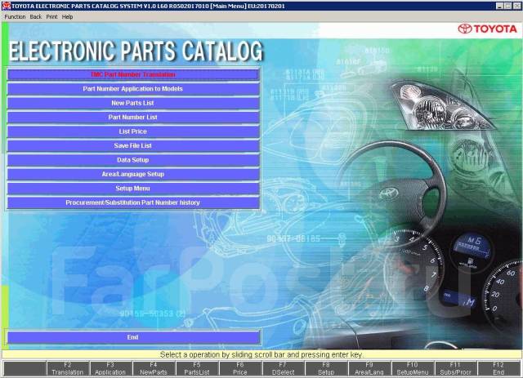Viewport: 523px width, 378px height.
Task: Click the F8 Setup function key
Action: tap(326, 369)
